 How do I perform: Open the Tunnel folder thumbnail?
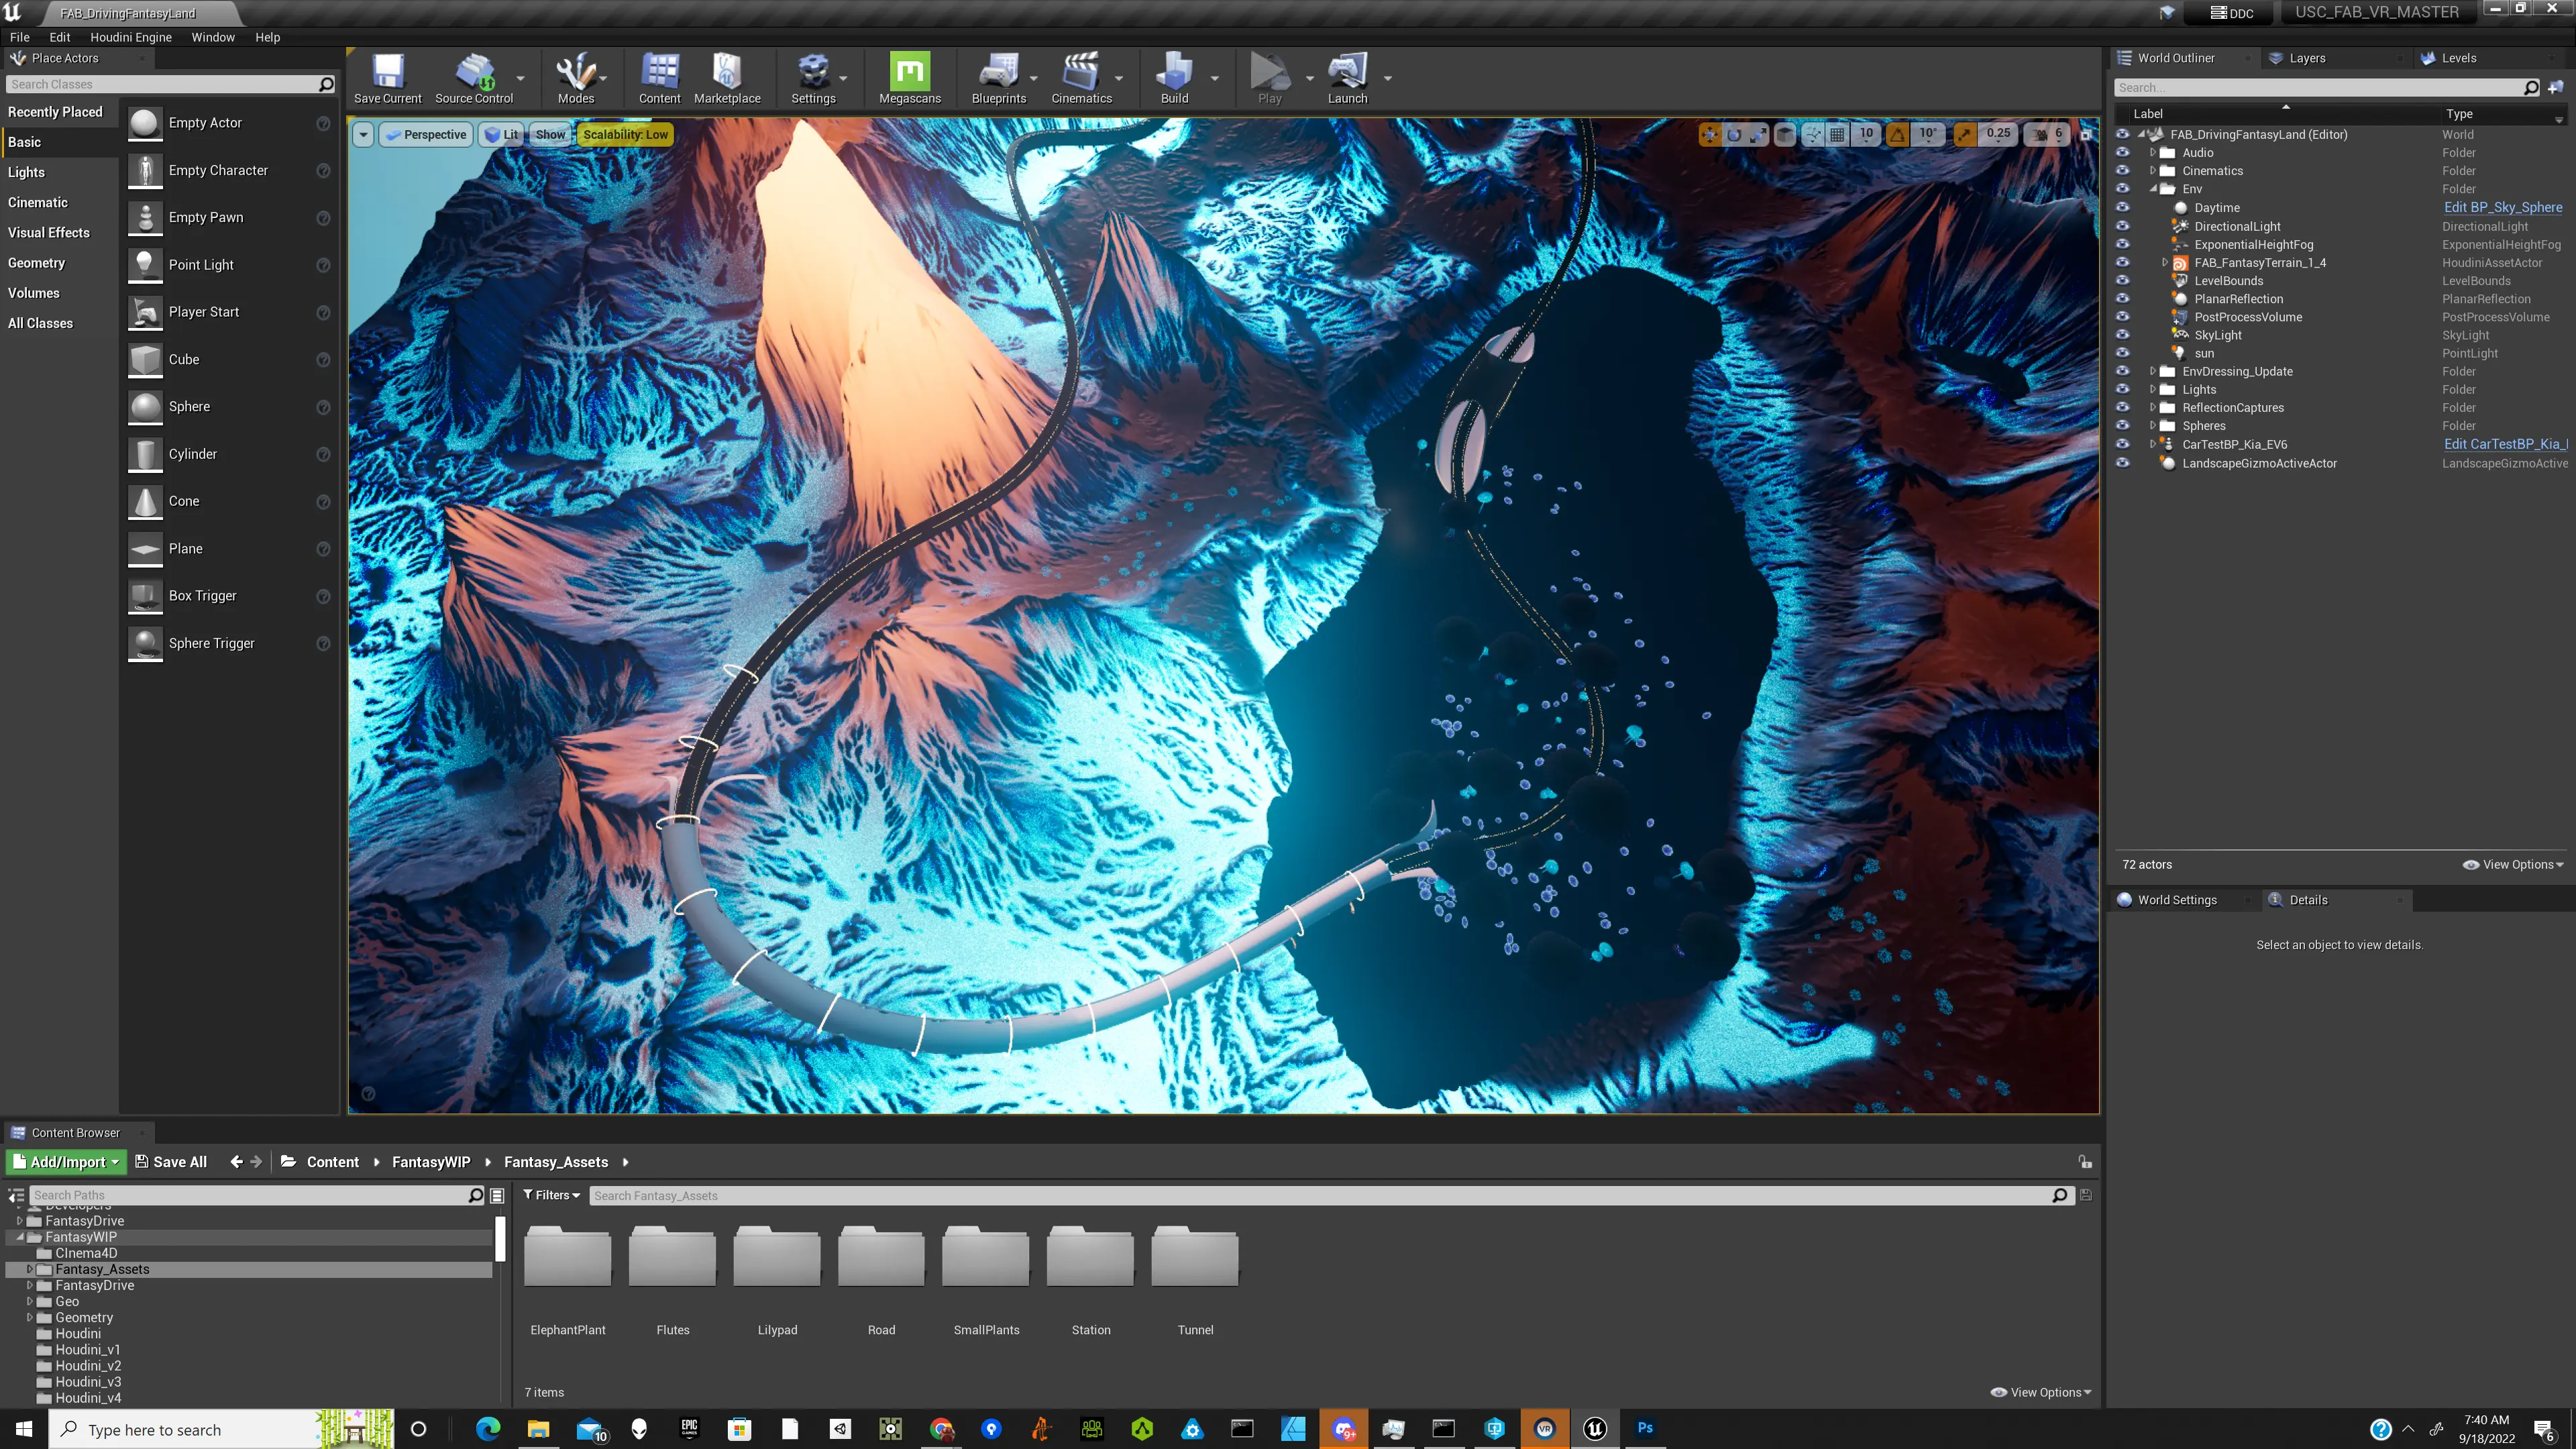(x=1195, y=1257)
